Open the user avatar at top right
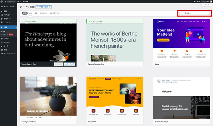 (211, 1)
